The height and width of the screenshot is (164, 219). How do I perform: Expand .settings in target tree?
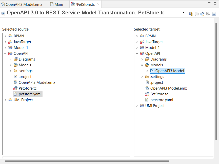pos(142,77)
